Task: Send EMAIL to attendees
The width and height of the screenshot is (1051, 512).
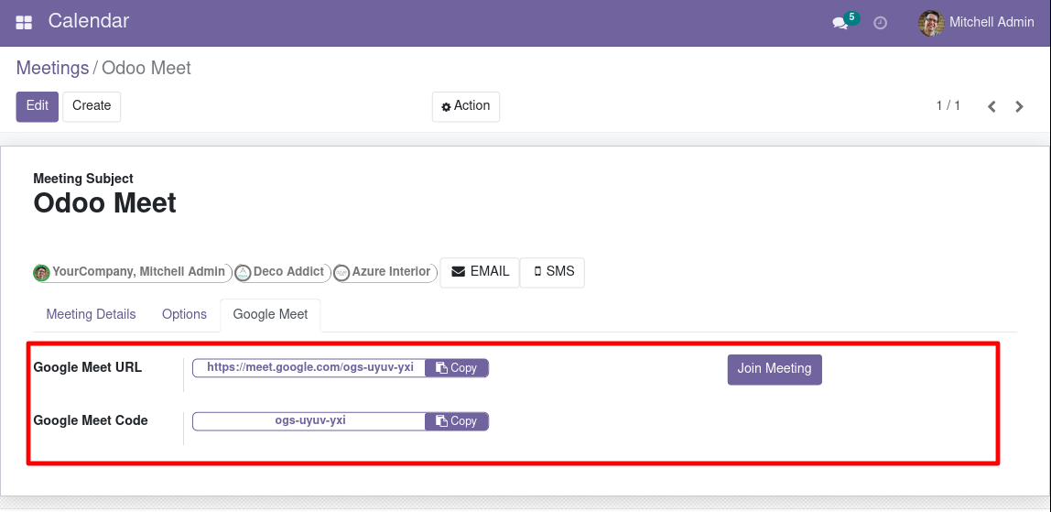Action: tap(480, 272)
